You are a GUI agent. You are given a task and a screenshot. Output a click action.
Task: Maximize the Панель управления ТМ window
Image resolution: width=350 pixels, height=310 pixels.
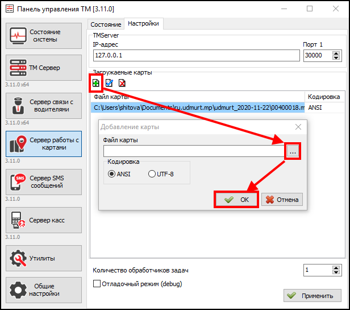tap(310, 9)
